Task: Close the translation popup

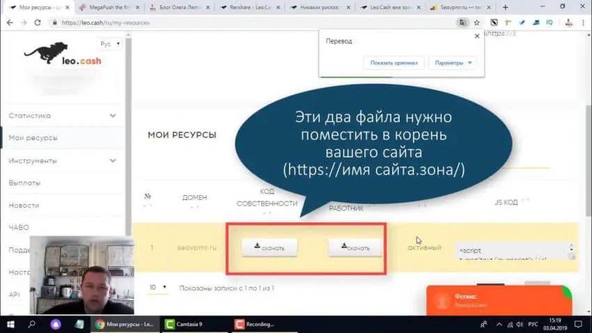Action: 476,36
